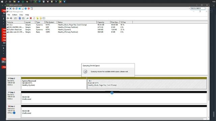Click the Properties page icon after the red X

click(x=34, y=18)
